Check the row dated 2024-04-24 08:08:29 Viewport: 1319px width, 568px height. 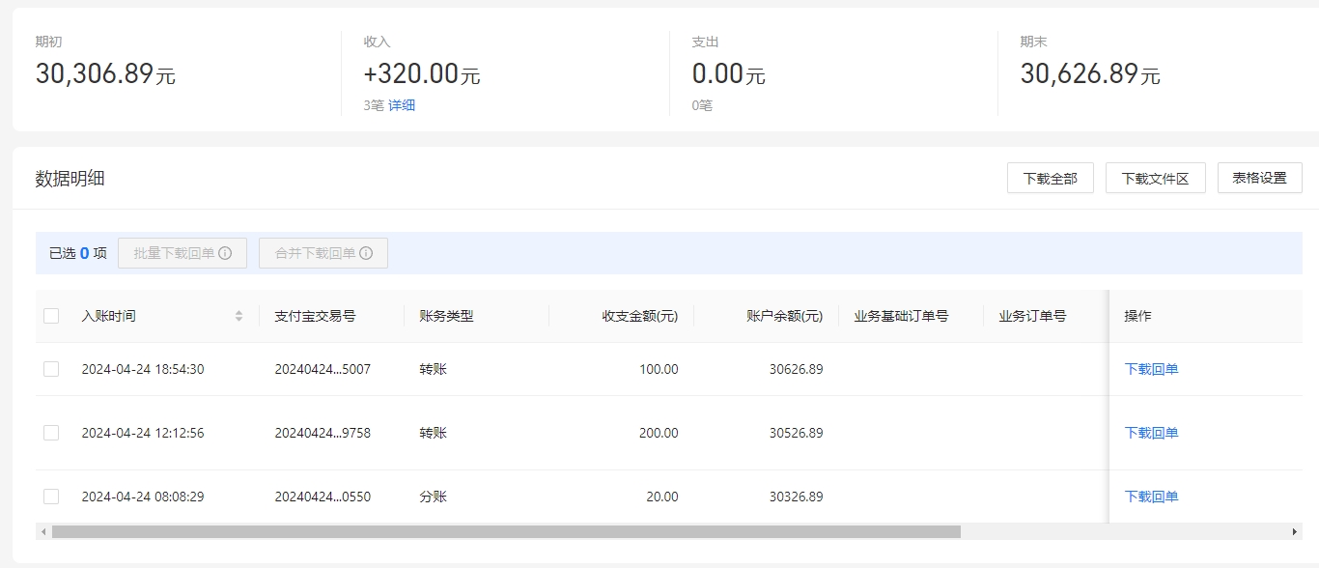(51, 497)
